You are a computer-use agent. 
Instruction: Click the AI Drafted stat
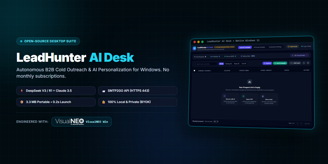(215, 57)
